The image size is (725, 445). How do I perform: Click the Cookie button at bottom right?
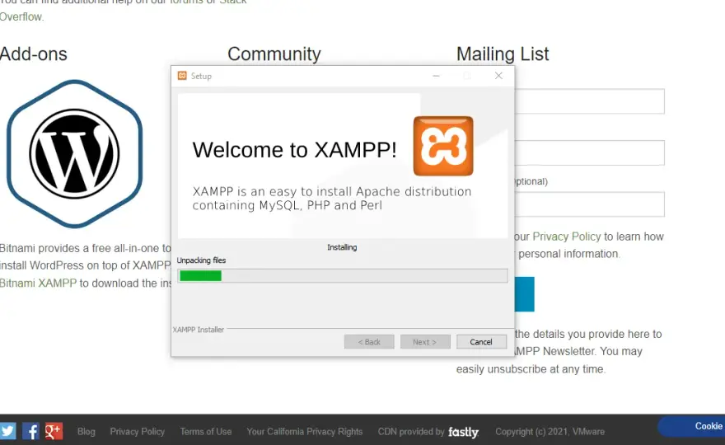tap(692, 427)
